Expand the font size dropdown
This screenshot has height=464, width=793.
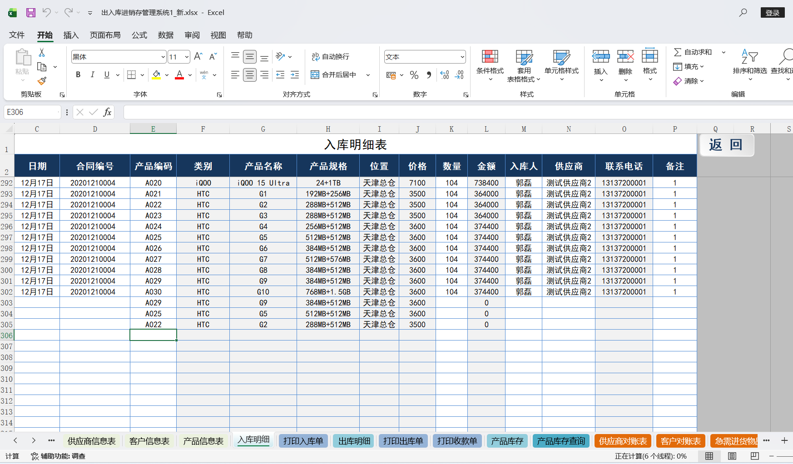click(x=187, y=57)
